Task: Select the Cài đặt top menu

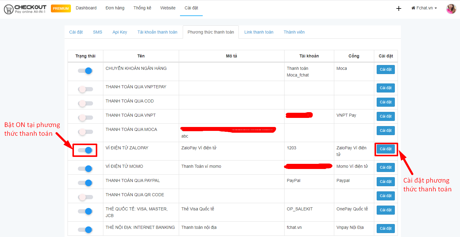Action: click(192, 8)
